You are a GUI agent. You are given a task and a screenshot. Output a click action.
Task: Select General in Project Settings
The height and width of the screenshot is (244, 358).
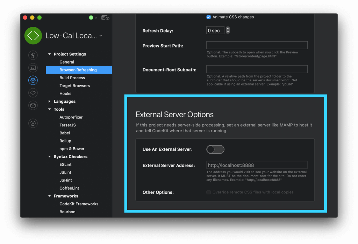[x=67, y=62]
